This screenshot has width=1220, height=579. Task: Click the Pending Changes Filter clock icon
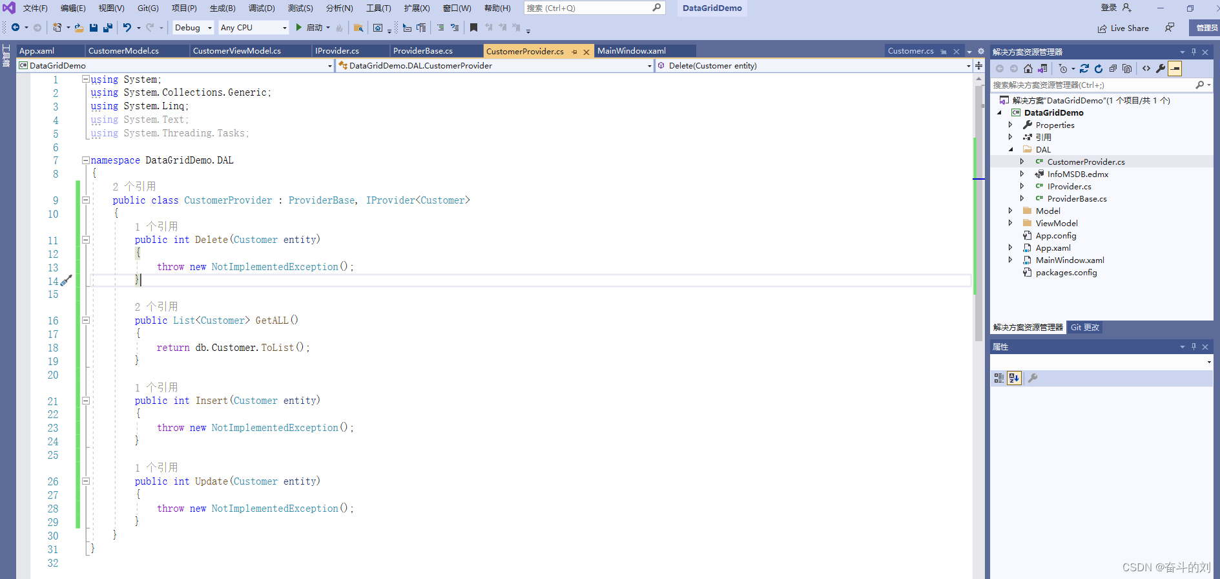coord(1063,68)
